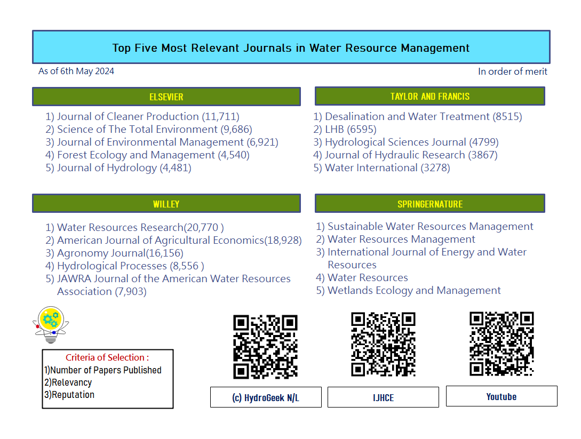Click 'In order of merit' text
This screenshot has height=439, width=581.
coord(513,71)
